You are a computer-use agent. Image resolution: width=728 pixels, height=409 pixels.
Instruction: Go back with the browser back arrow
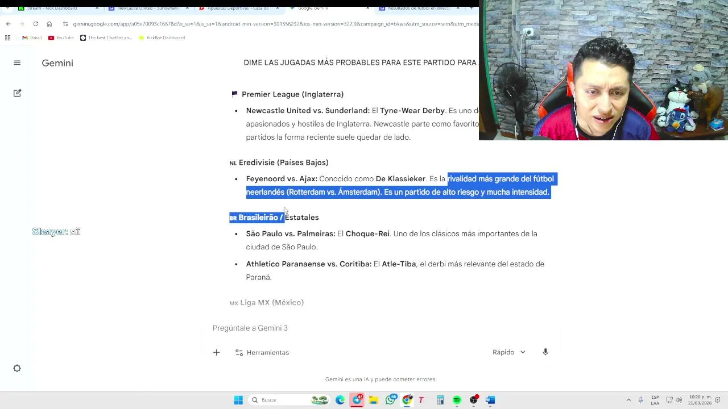(x=8, y=24)
